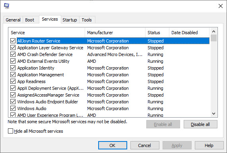
Task: Click the scrollbar down arrow
Action: (x=213, y=114)
